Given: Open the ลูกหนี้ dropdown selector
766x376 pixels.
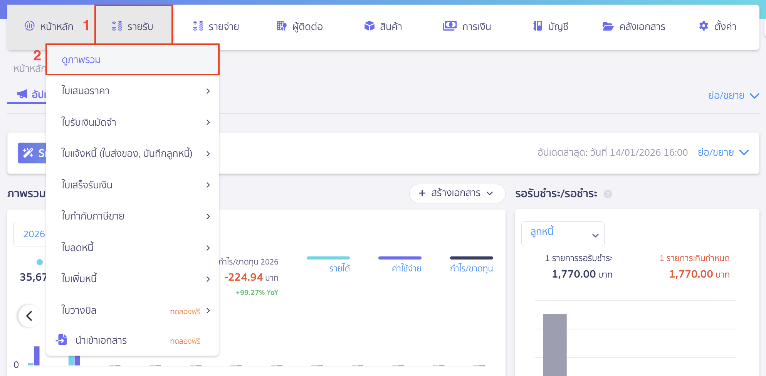Looking at the screenshot, I should tap(563, 233).
